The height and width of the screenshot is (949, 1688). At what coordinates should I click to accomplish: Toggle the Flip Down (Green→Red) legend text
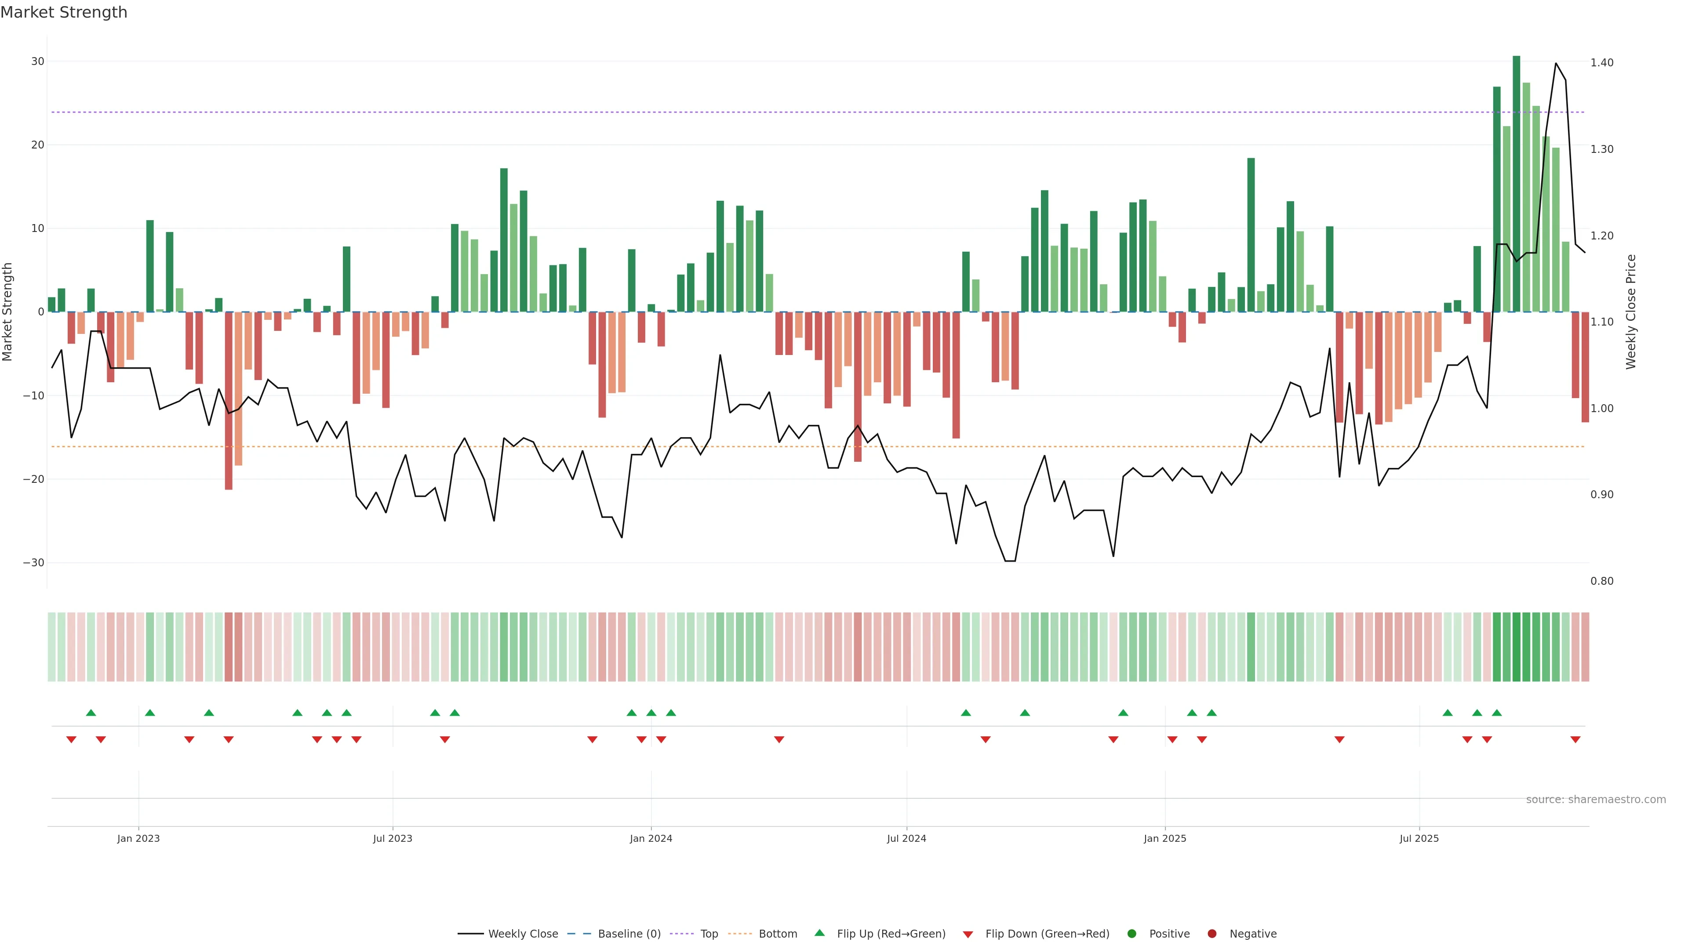coord(1047,934)
